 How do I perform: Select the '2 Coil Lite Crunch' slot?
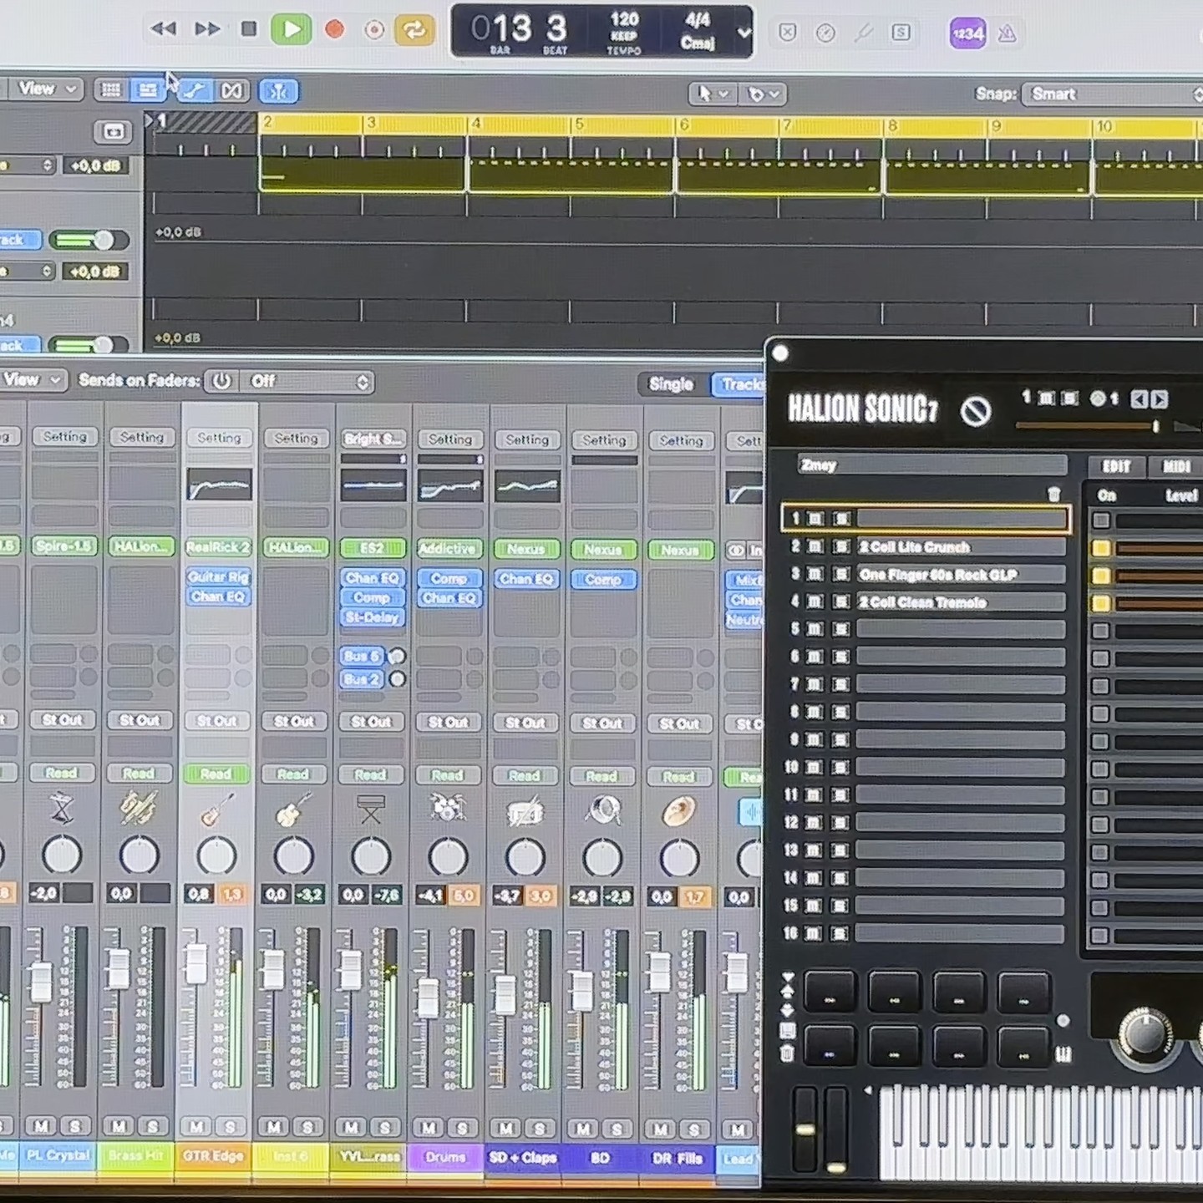[x=961, y=547]
